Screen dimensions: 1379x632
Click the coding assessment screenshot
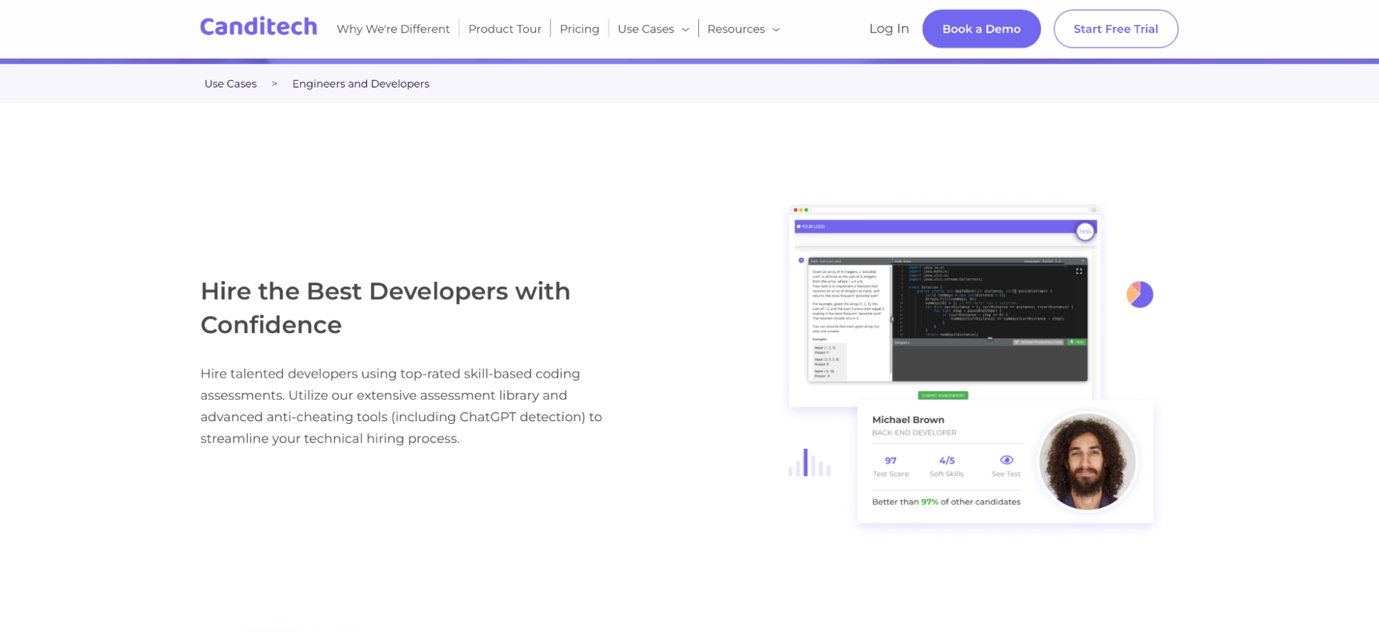[x=944, y=305]
